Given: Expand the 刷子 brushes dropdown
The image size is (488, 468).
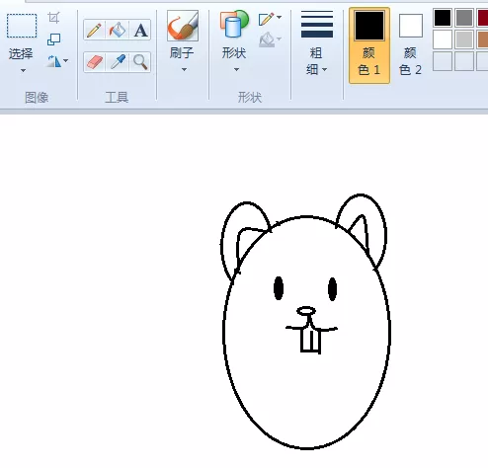Looking at the screenshot, I should pyautogui.click(x=184, y=69).
